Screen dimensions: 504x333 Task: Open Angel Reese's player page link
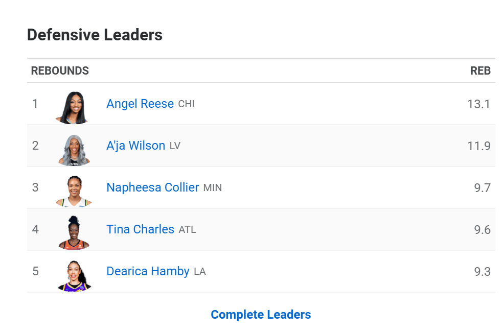pos(140,104)
